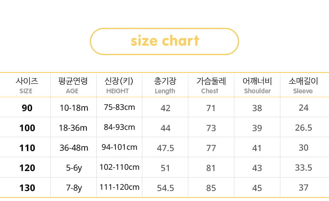Click the size 130 row label
The height and width of the screenshot is (201, 329).
point(27,188)
